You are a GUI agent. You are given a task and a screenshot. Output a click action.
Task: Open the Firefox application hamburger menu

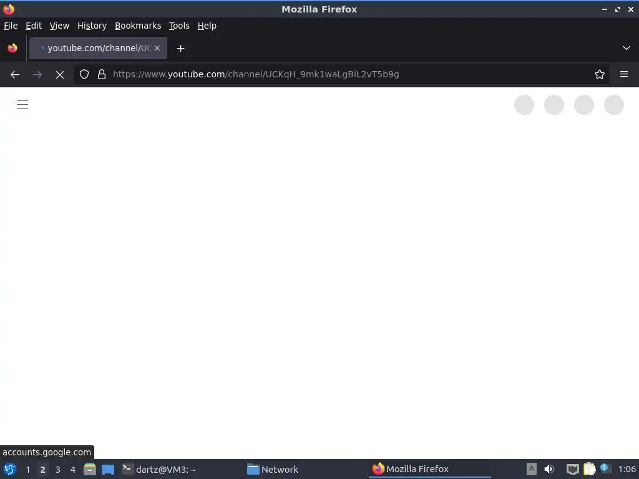(x=624, y=74)
